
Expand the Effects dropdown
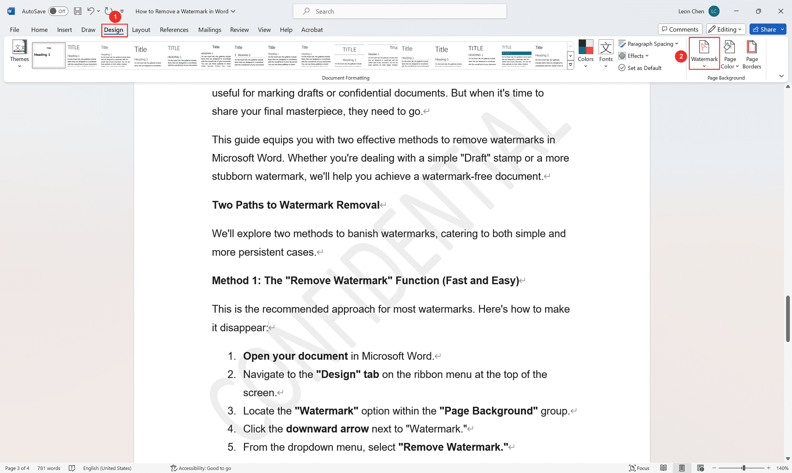pos(634,56)
